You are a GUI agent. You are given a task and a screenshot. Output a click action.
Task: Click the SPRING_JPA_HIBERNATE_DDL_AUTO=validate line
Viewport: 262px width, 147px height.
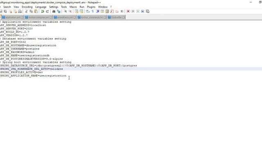click(32, 69)
